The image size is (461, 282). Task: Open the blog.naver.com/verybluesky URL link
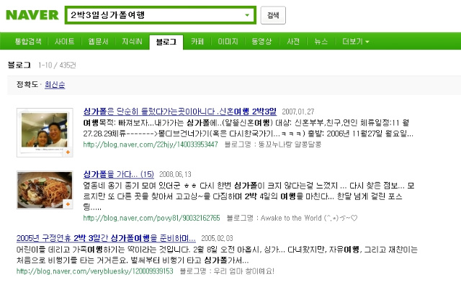95,270
